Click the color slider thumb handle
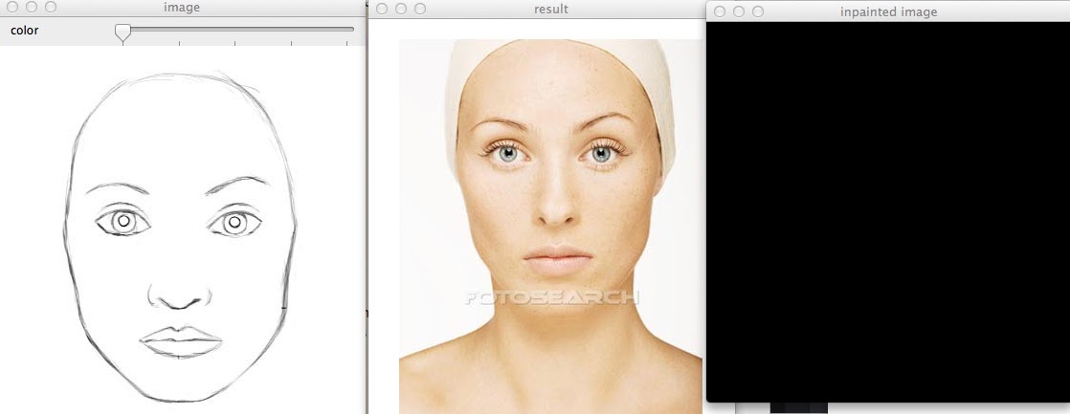Screen dimensions: 1070x414 click(x=123, y=33)
